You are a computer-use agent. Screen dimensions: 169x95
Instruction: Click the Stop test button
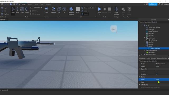pos(110,10)
